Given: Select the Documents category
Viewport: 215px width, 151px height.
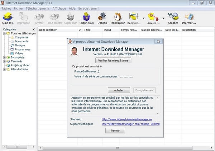Looking at the screenshot, I should coord(21,41).
